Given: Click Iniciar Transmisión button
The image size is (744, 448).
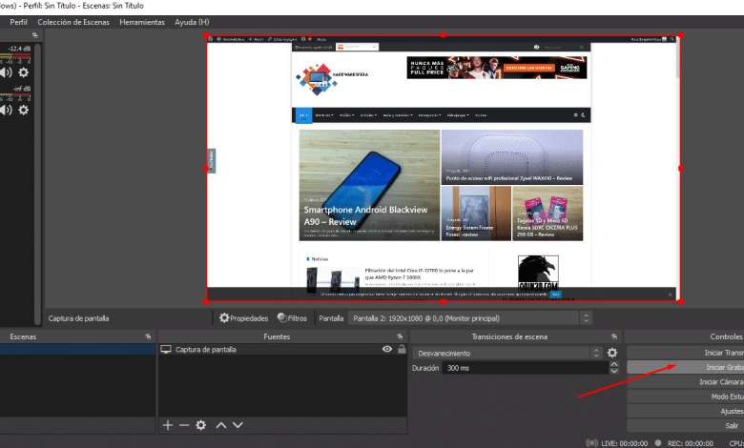Looking at the screenshot, I should click(x=686, y=353).
